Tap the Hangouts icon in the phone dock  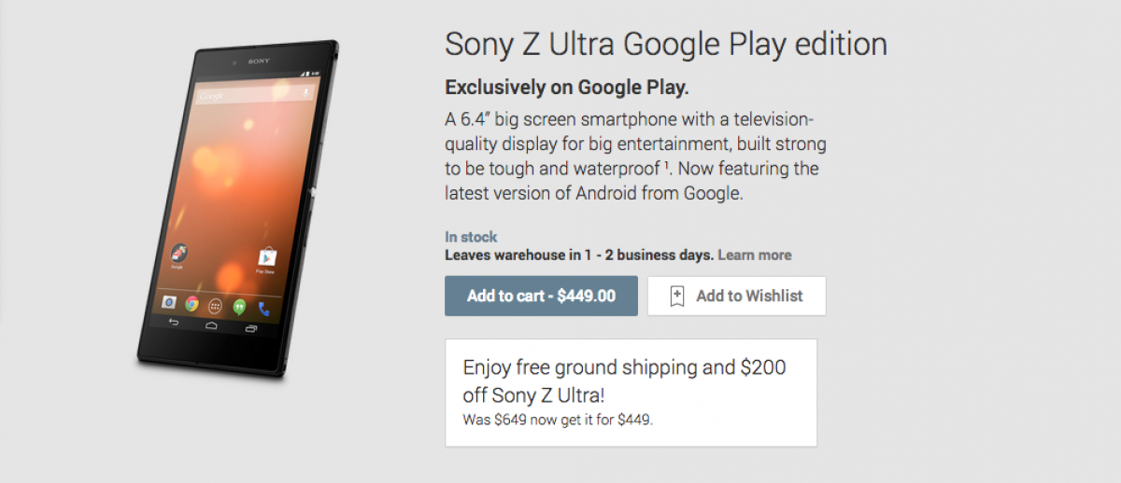coord(239,306)
